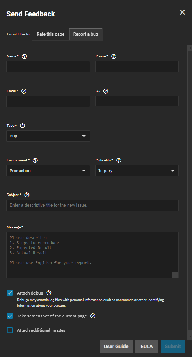Click into the Subject input field
This screenshot has height=357, width=192.
[x=92, y=205]
